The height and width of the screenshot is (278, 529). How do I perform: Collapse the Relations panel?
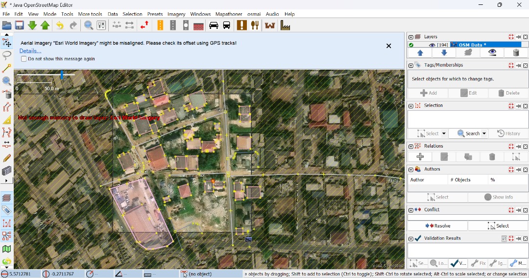point(411,146)
